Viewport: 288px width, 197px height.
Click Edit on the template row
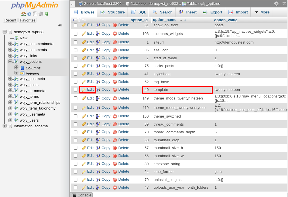pyautogui.click(x=88, y=89)
